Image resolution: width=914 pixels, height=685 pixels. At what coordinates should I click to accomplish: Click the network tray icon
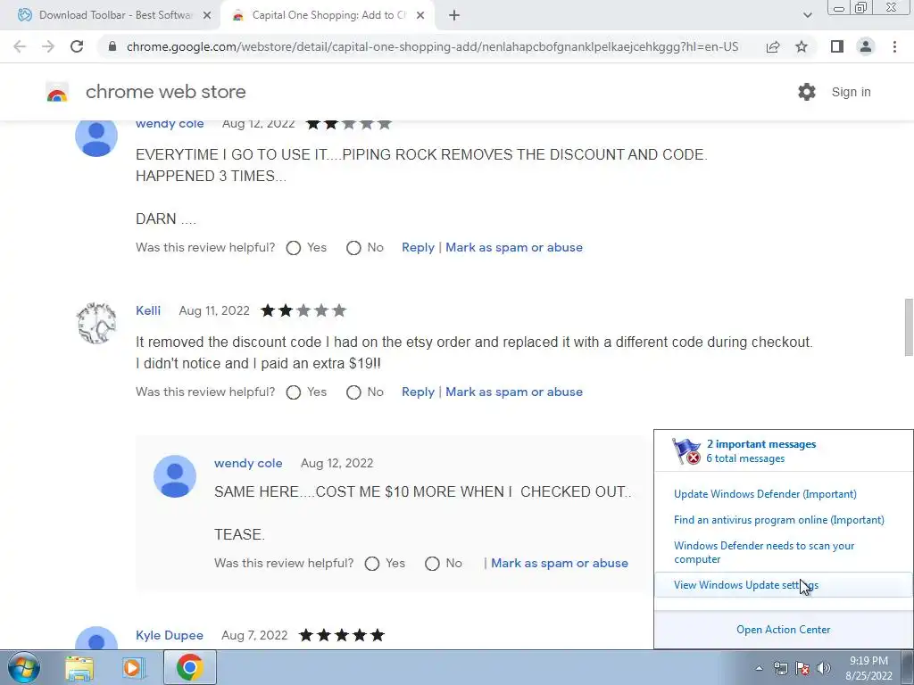point(780,668)
